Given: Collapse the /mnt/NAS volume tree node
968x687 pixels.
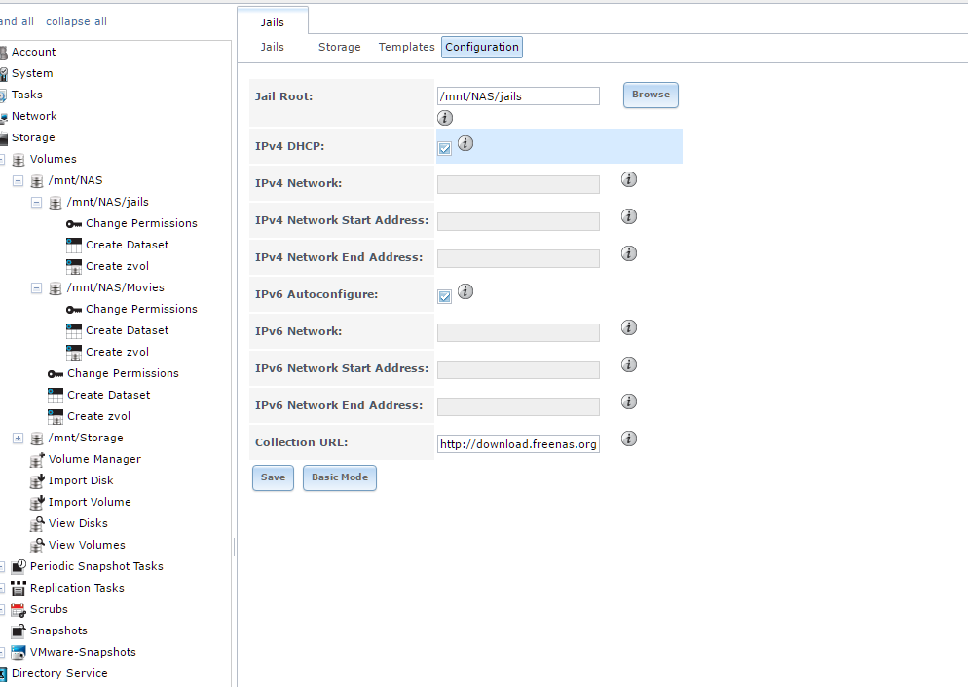Looking at the screenshot, I should (18, 180).
